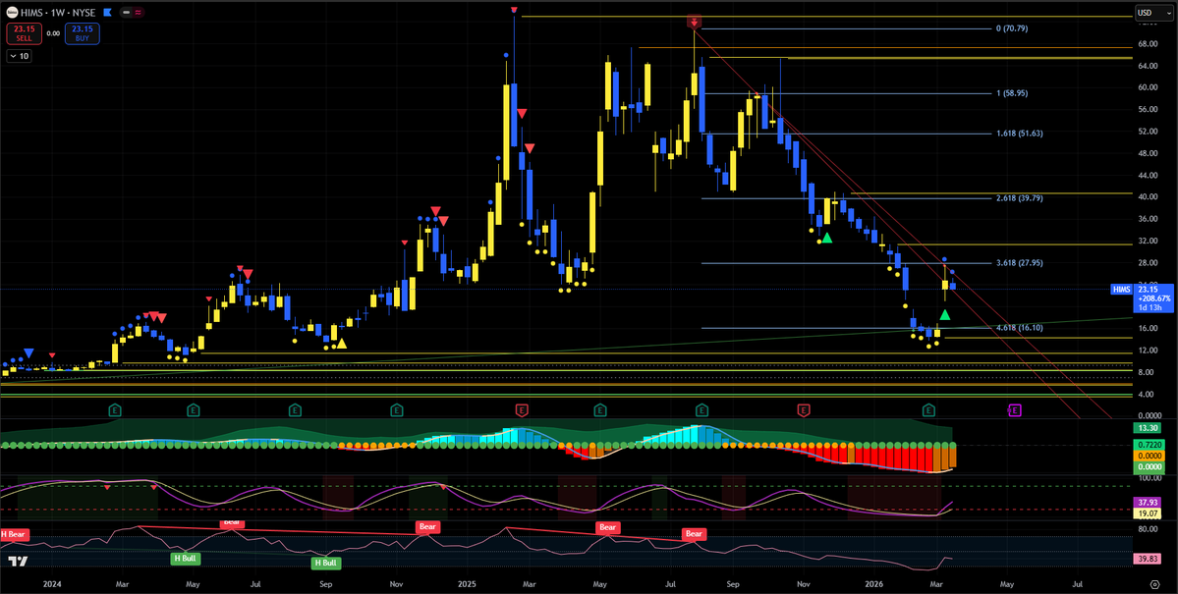Image resolution: width=1178 pixels, height=594 pixels.
Task: Click the Bear label near June 2024
Action: pos(231,522)
